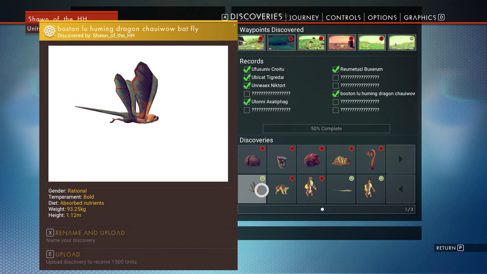
Task: Click the Rename and Upload option
Action: click(x=90, y=233)
